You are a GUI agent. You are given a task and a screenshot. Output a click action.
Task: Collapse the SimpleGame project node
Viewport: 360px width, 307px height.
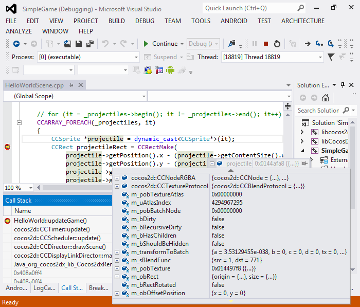302,151
